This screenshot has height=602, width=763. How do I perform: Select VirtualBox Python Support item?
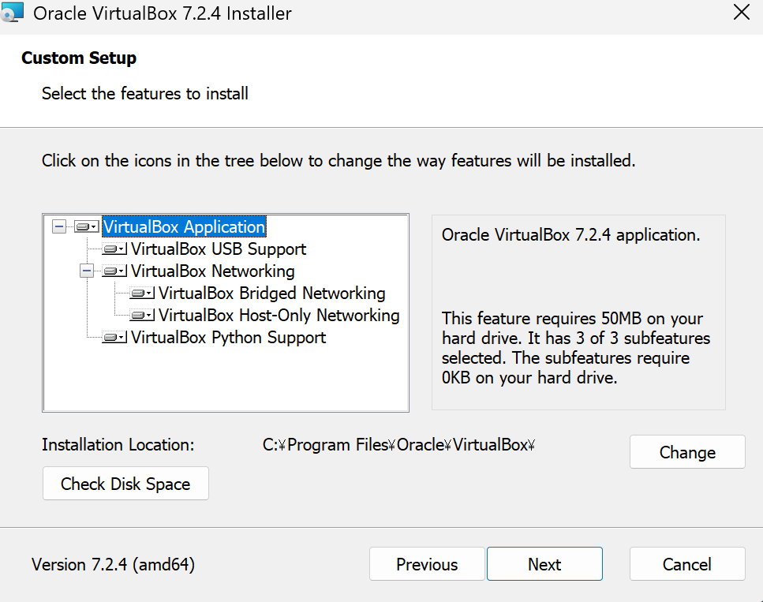(228, 338)
